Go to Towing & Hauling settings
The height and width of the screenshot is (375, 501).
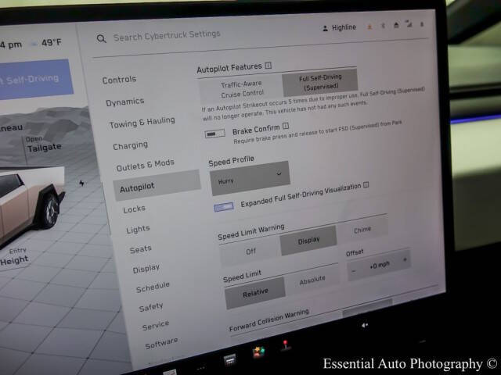click(140, 123)
